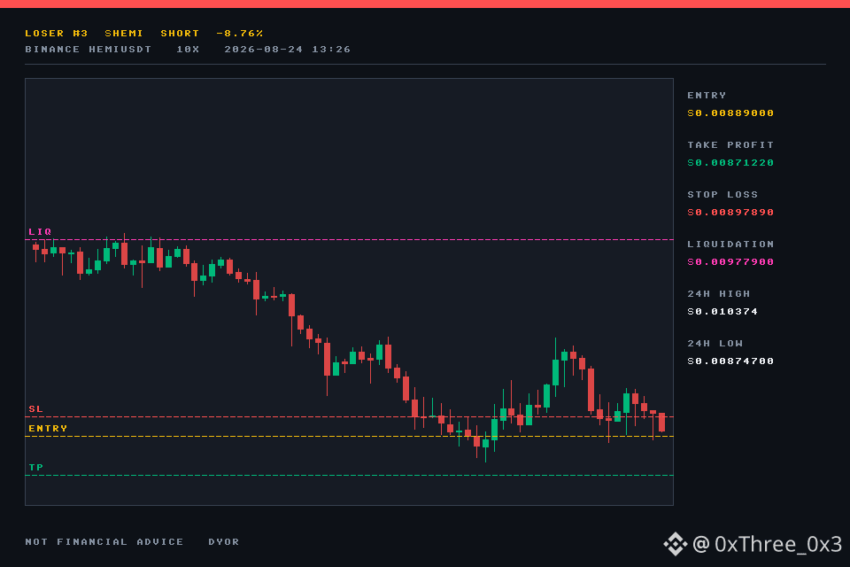Click the TP line label on chart
This screenshot has width=850, height=567.
pos(35,468)
